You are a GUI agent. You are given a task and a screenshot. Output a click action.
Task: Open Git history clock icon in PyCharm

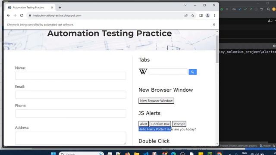point(256,9)
